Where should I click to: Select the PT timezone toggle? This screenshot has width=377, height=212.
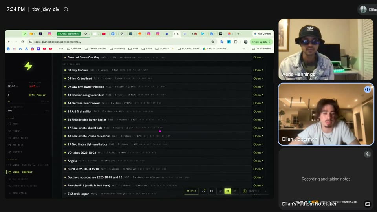tap(235, 191)
